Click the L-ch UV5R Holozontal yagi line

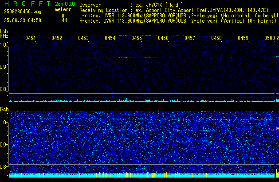(x=179, y=16)
